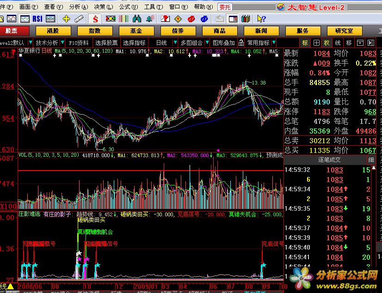Open the 查看(V) menu
382x293 pixels.
(x=53, y=7)
